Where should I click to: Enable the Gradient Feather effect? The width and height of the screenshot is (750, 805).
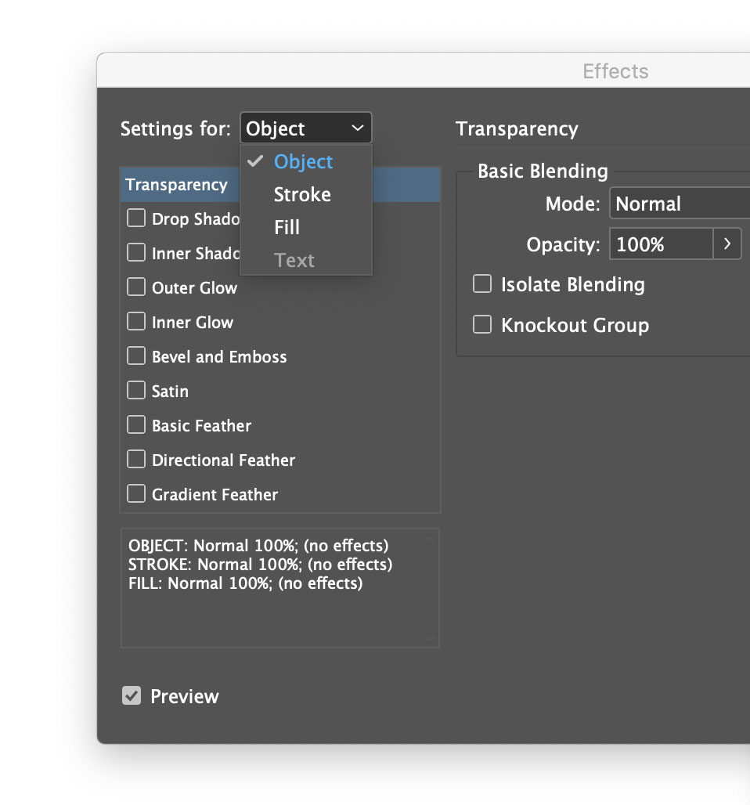pyautogui.click(x=135, y=493)
